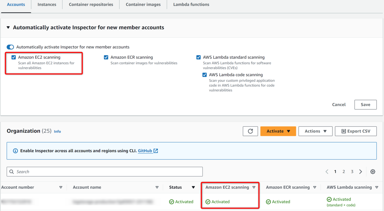The width and height of the screenshot is (384, 211).
Task: Focus the account Search field
Action: pos(105,172)
